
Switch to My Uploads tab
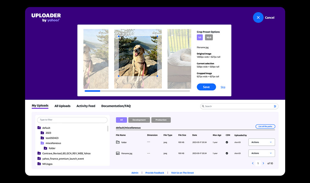[x=40, y=106]
